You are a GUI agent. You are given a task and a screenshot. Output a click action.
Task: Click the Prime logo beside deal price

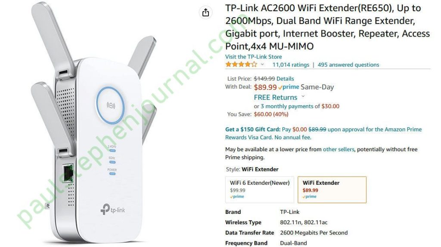289,87
